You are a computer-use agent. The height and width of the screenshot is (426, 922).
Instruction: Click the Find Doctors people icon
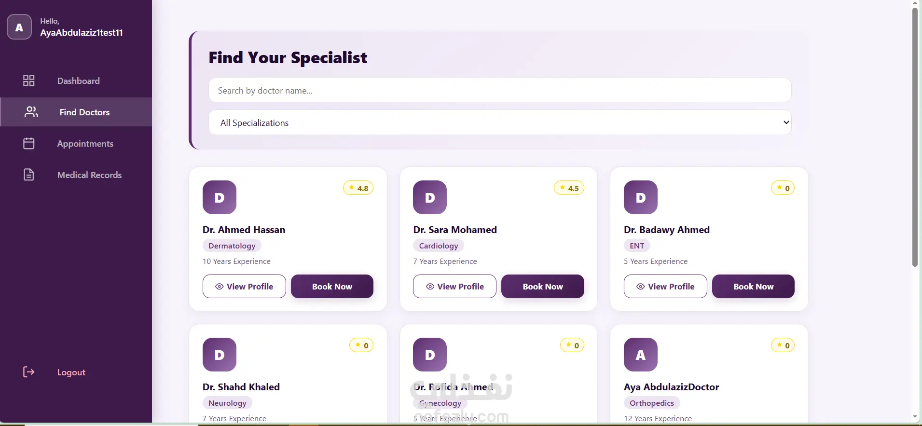pos(31,112)
